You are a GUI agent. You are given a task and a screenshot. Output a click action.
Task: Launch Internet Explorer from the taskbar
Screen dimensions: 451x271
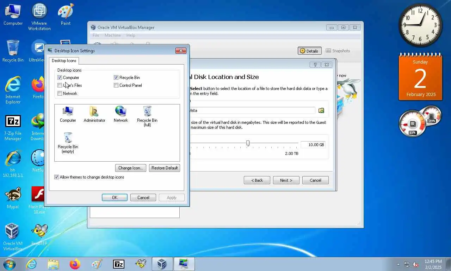tap(31, 264)
